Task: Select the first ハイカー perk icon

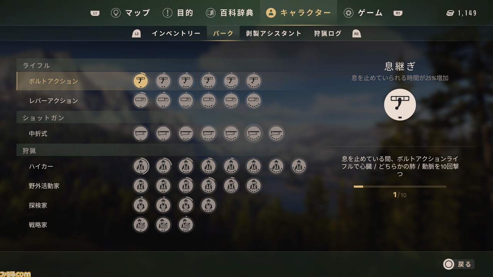Action: [x=141, y=166]
